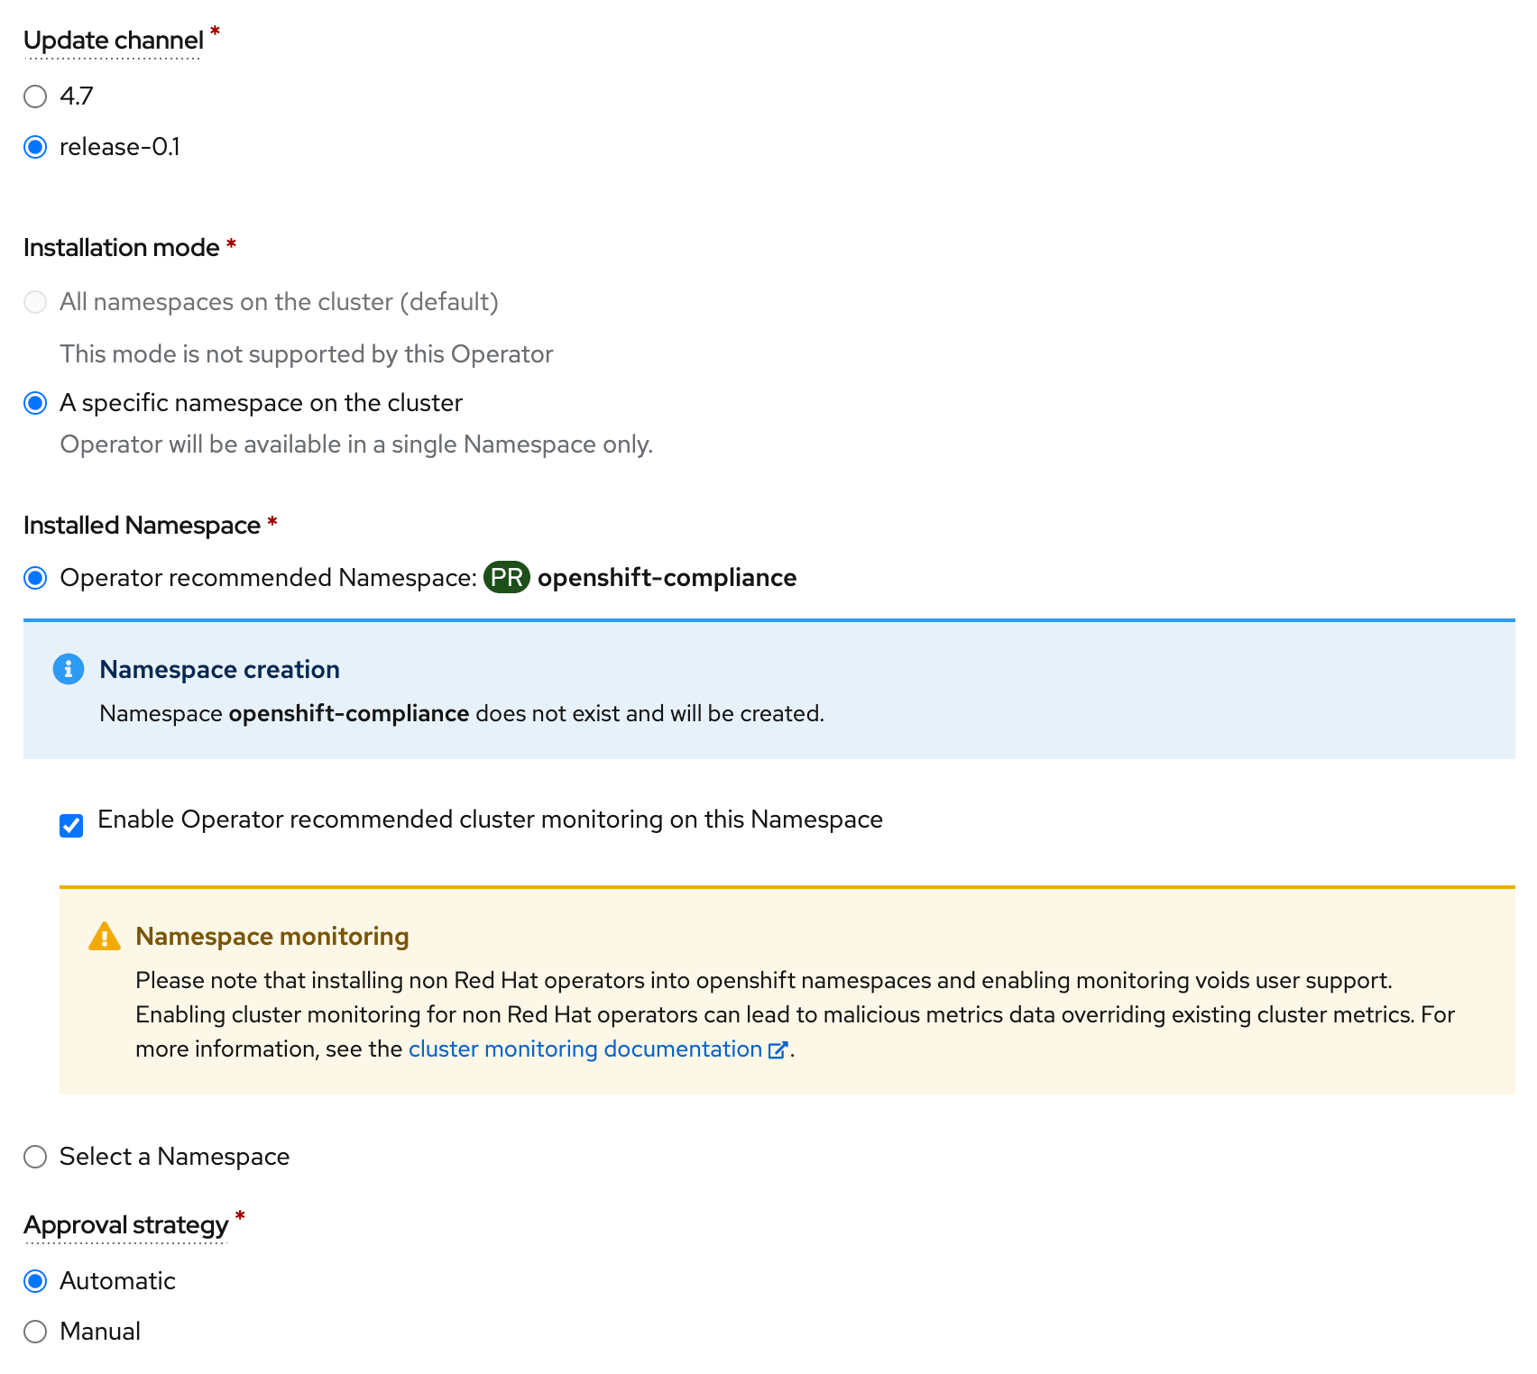Click the green PR project badge
This screenshot has width=1537, height=1374.
[507, 578]
